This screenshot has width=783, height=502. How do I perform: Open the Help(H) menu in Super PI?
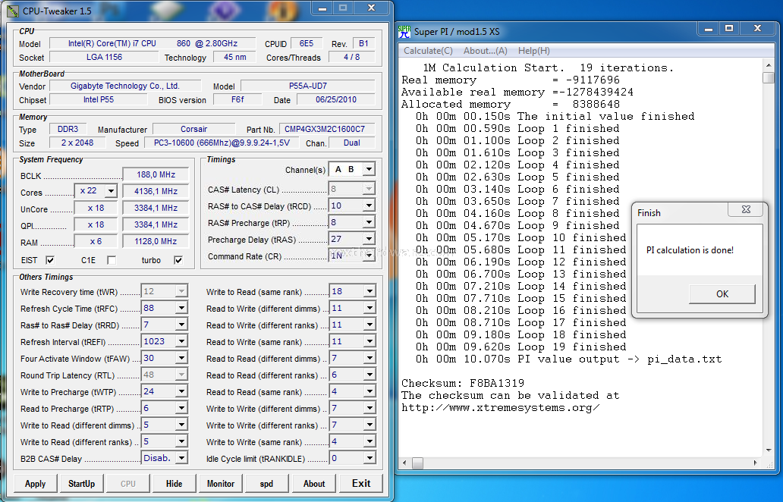(x=534, y=51)
